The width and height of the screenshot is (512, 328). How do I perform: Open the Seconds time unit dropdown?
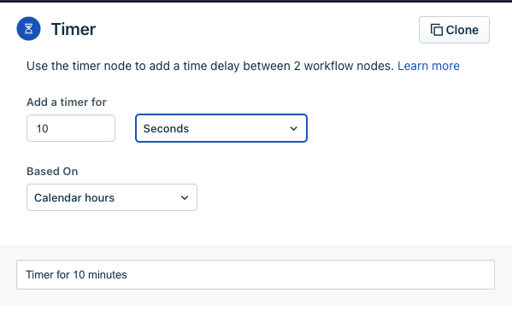point(221,128)
